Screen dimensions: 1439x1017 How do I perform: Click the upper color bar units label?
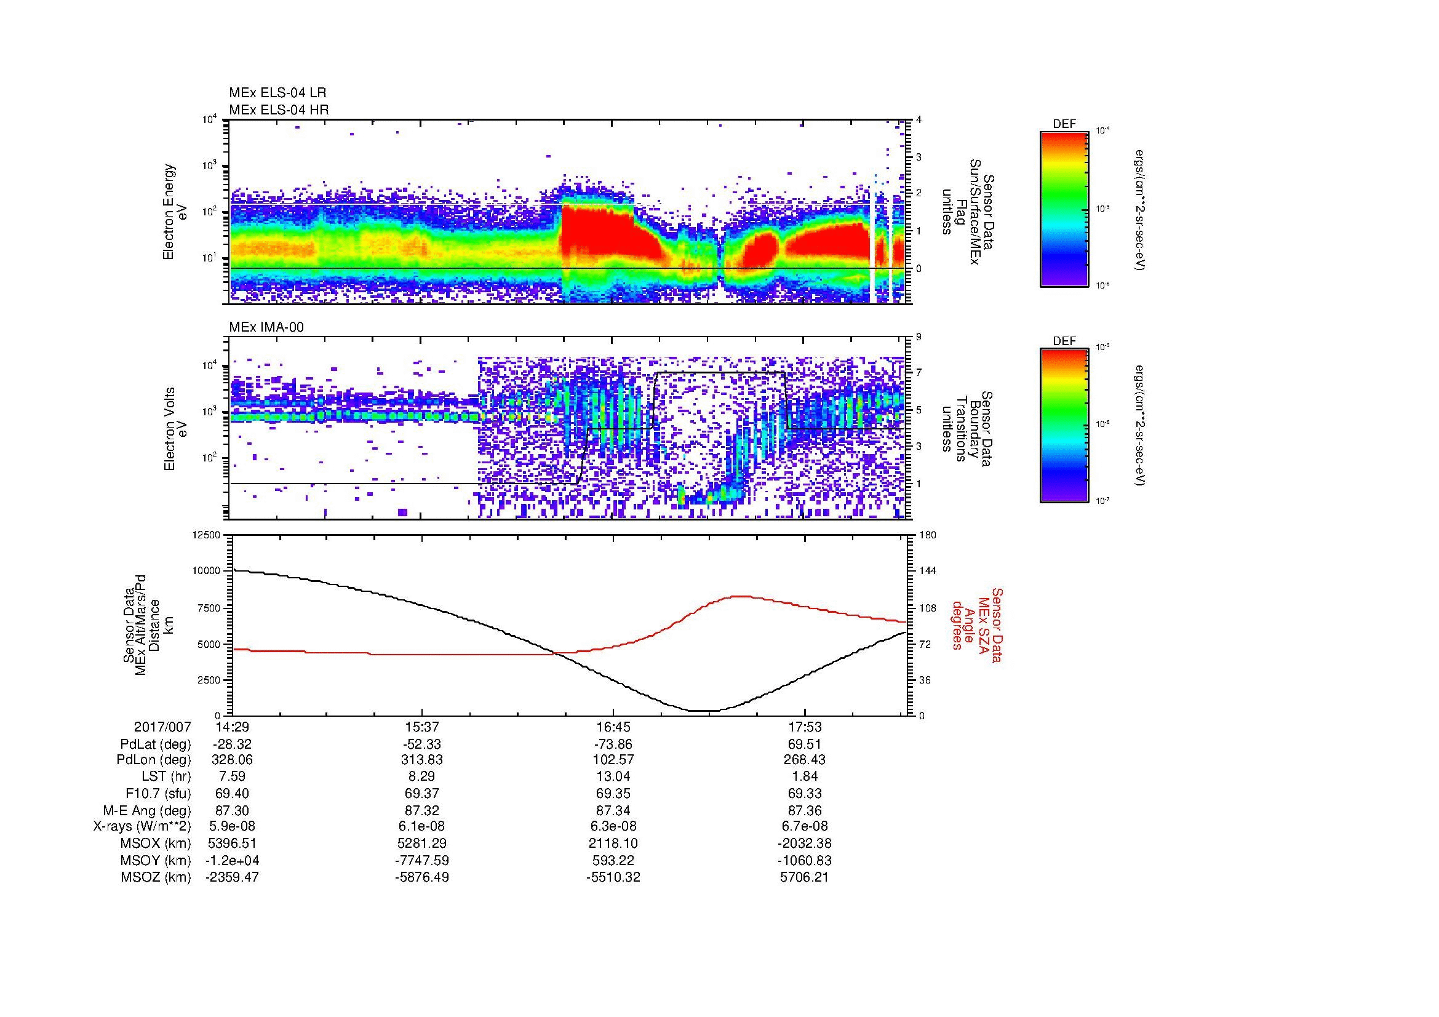click(x=1139, y=209)
